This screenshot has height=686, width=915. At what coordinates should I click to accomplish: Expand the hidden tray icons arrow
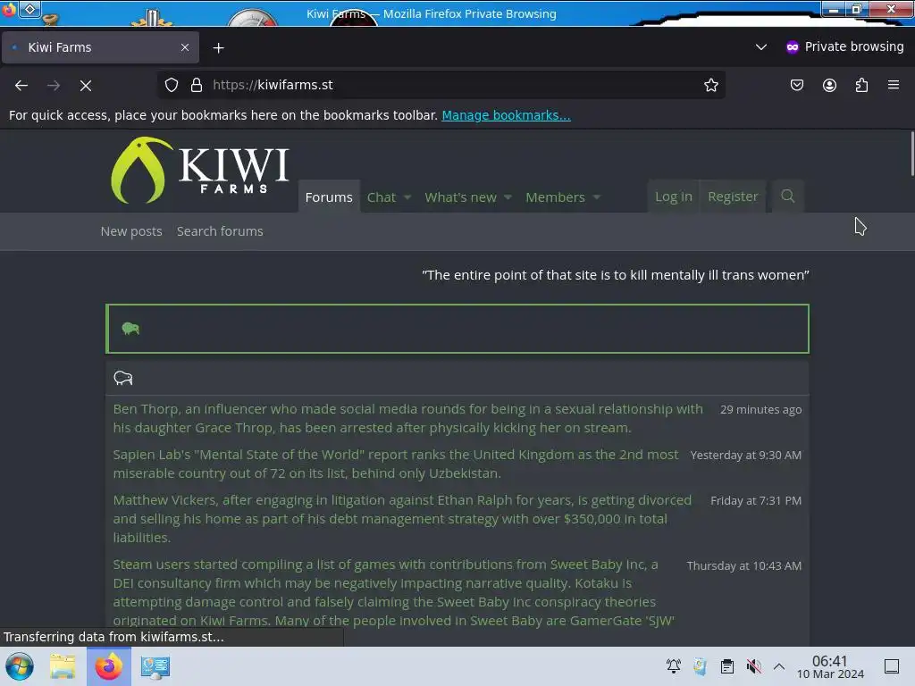[779, 666]
